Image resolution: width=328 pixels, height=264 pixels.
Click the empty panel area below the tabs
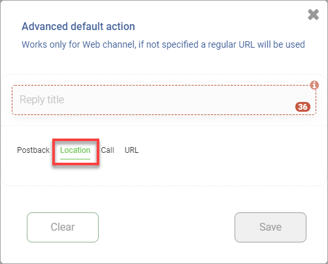[x=164, y=174]
